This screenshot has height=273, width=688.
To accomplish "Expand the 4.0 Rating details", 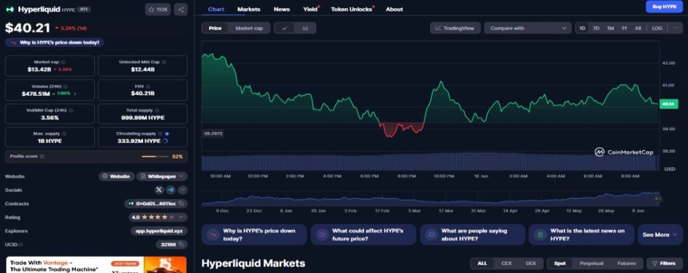I will (x=158, y=217).
